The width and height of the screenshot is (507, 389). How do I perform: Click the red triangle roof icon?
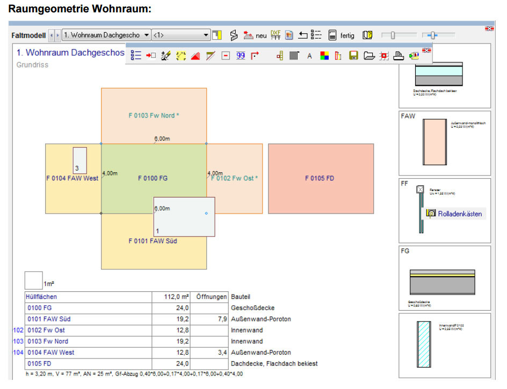195,56
